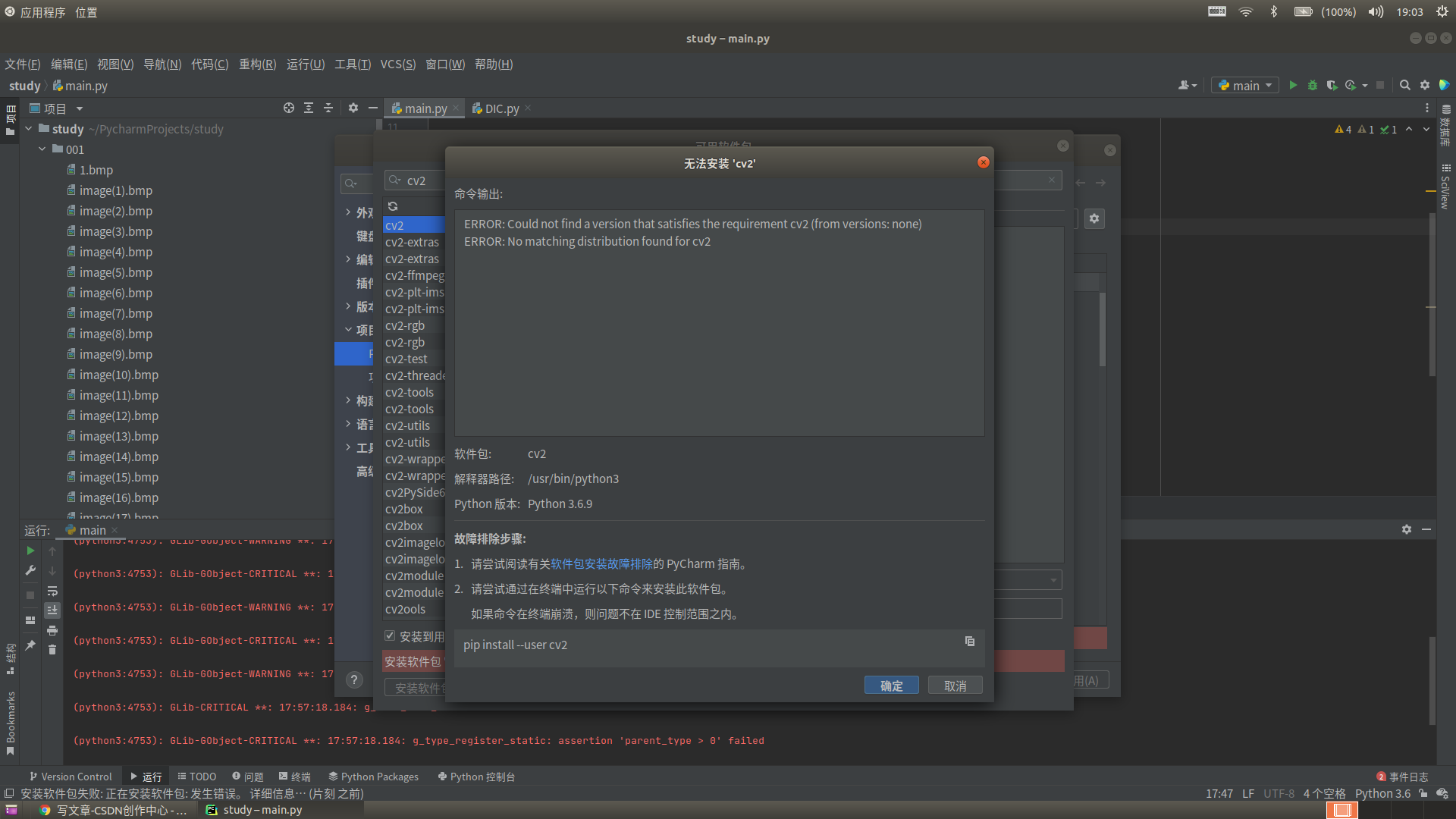The width and height of the screenshot is (1456, 819).
Task: Toggle soft-wrap in Run console
Action: (52, 591)
